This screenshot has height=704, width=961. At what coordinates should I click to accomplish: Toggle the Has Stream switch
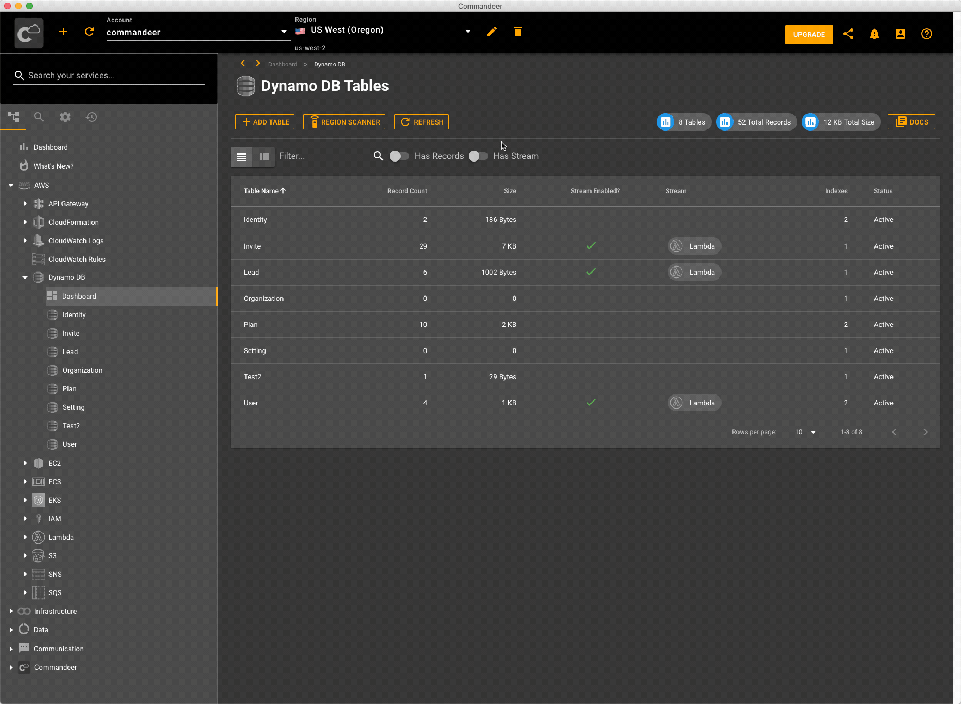[478, 156]
